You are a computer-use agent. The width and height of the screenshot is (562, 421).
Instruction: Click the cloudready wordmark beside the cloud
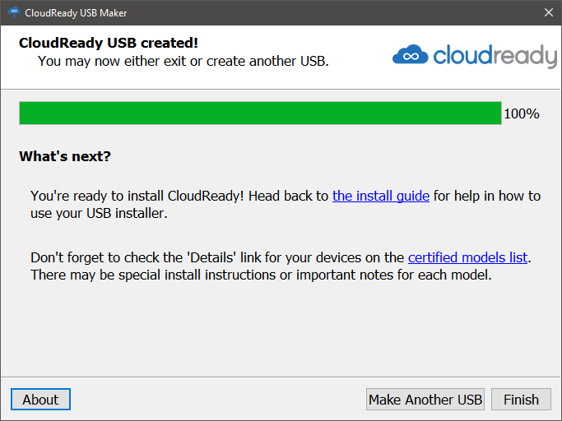coord(495,56)
